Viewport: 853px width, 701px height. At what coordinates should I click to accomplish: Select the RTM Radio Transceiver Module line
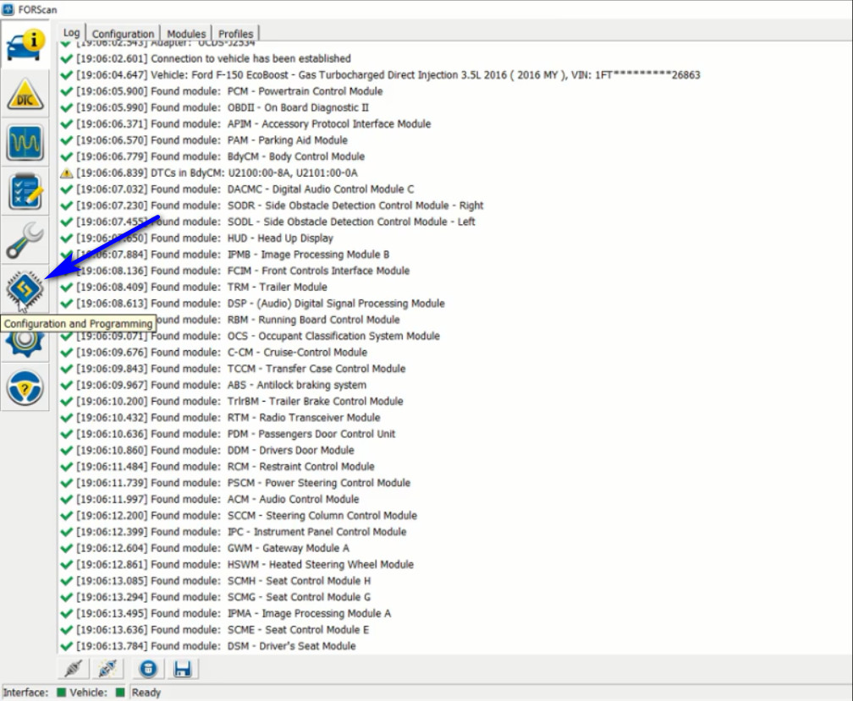click(x=220, y=418)
